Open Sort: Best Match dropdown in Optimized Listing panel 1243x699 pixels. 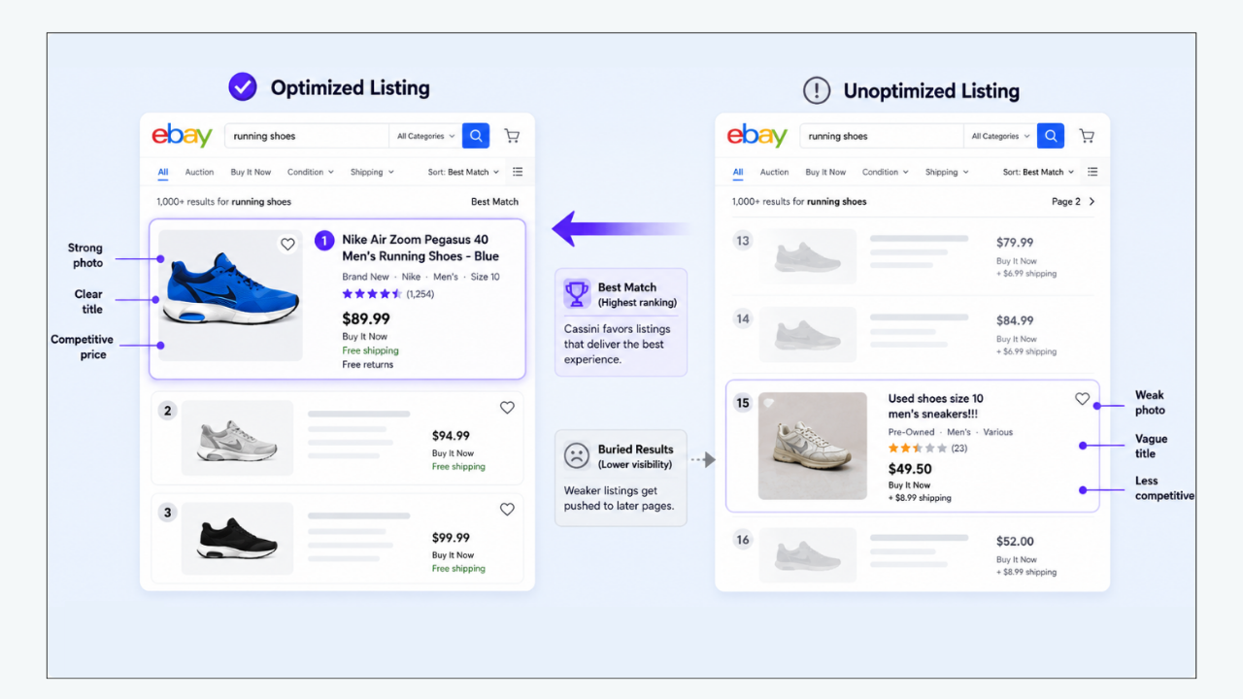pyautogui.click(x=463, y=172)
